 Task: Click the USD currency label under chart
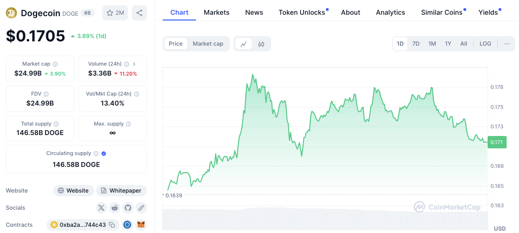click(x=499, y=228)
